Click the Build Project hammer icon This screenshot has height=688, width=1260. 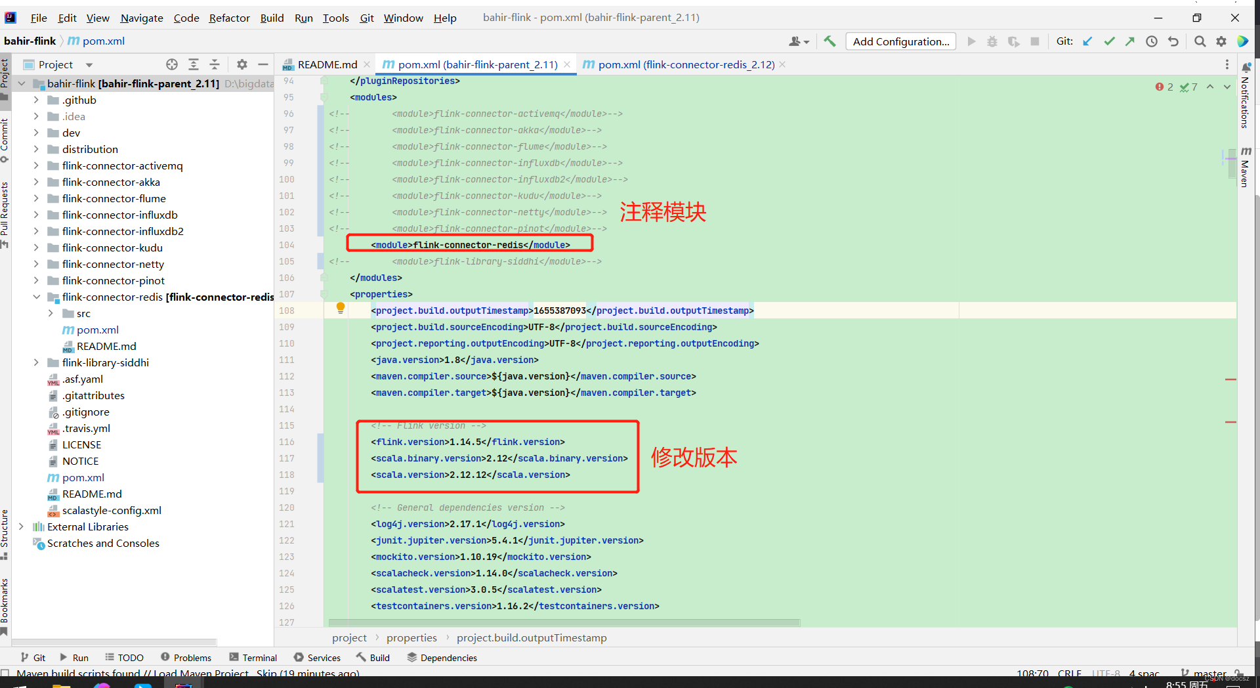(829, 41)
